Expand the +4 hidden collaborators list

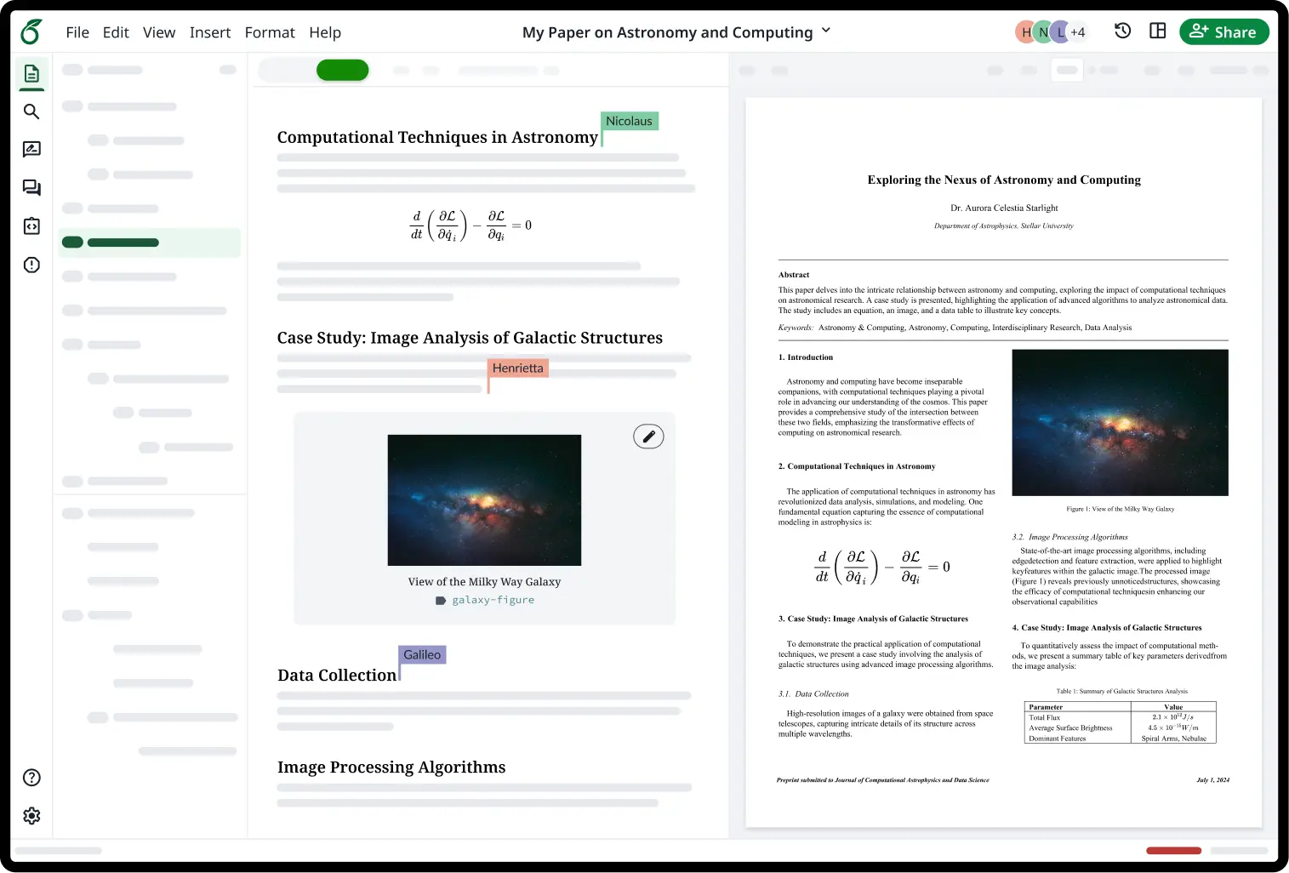pyautogui.click(x=1078, y=31)
